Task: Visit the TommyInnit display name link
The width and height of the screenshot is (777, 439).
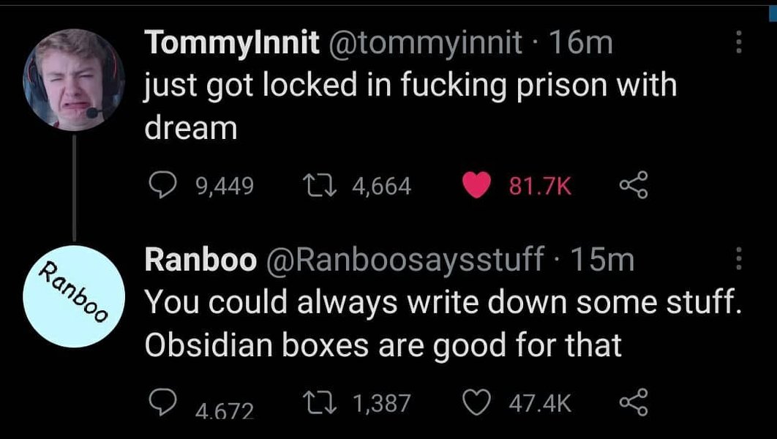Action: pyautogui.click(x=232, y=44)
